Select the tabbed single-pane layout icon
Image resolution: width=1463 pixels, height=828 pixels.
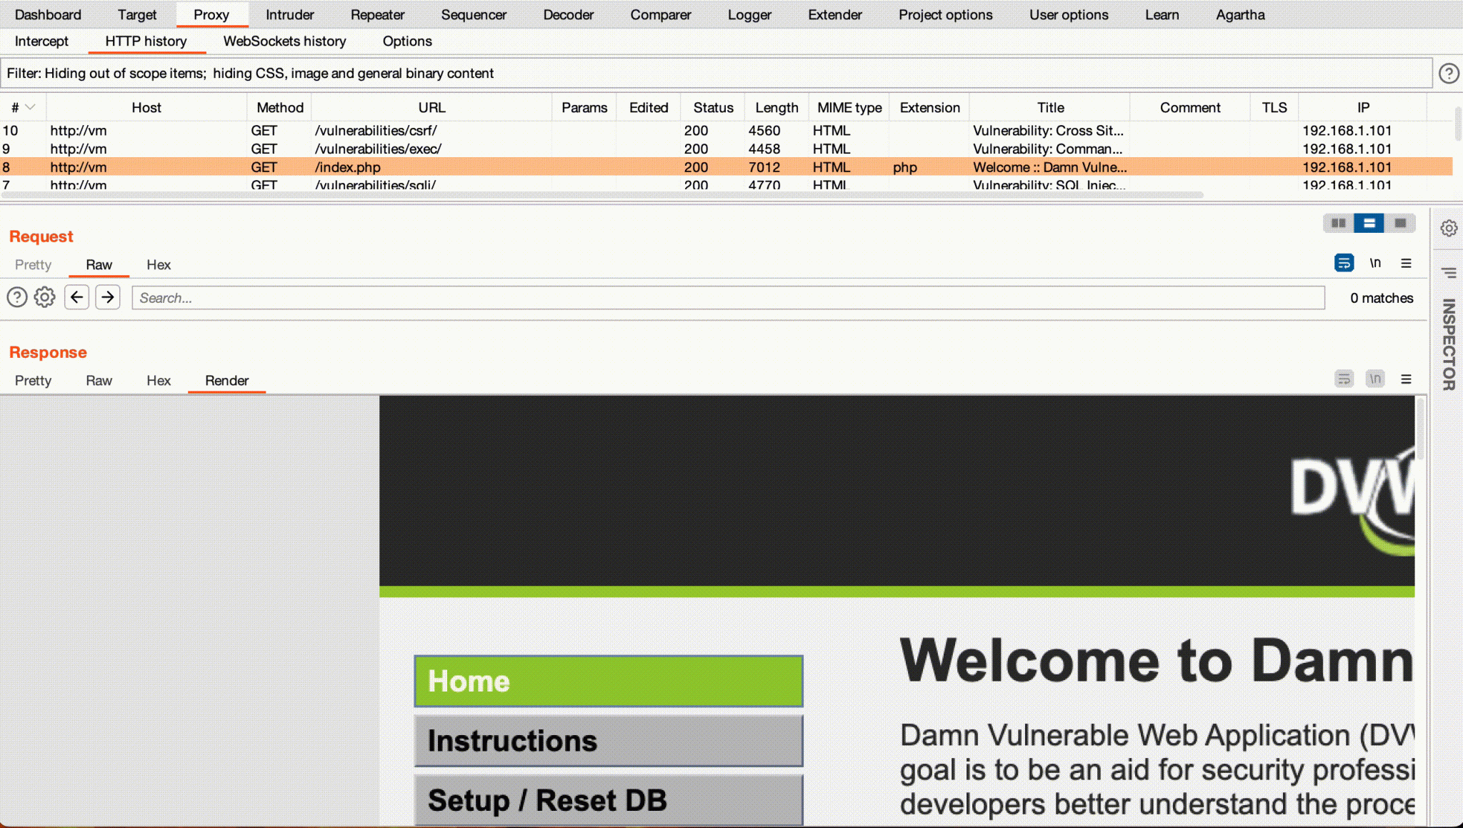(x=1400, y=224)
